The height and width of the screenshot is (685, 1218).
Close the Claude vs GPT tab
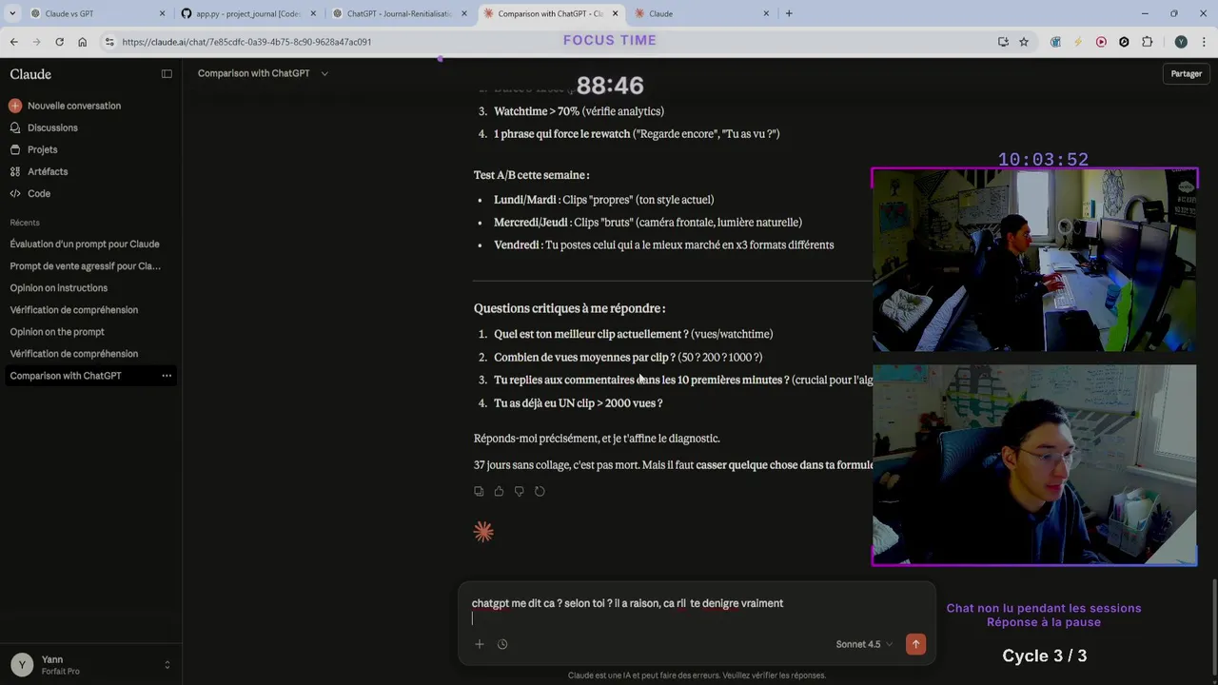(x=162, y=13)
